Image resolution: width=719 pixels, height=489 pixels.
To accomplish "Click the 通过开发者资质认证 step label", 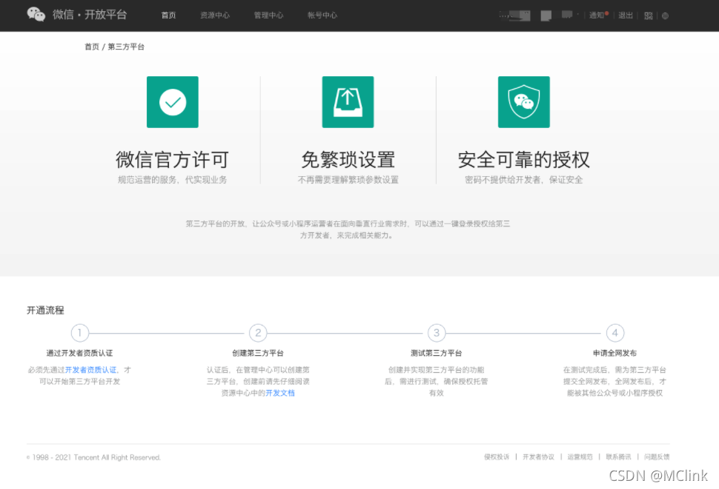I will (x=80, y=353).
